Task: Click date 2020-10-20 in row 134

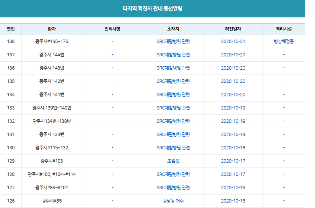Action: [233, 94]
